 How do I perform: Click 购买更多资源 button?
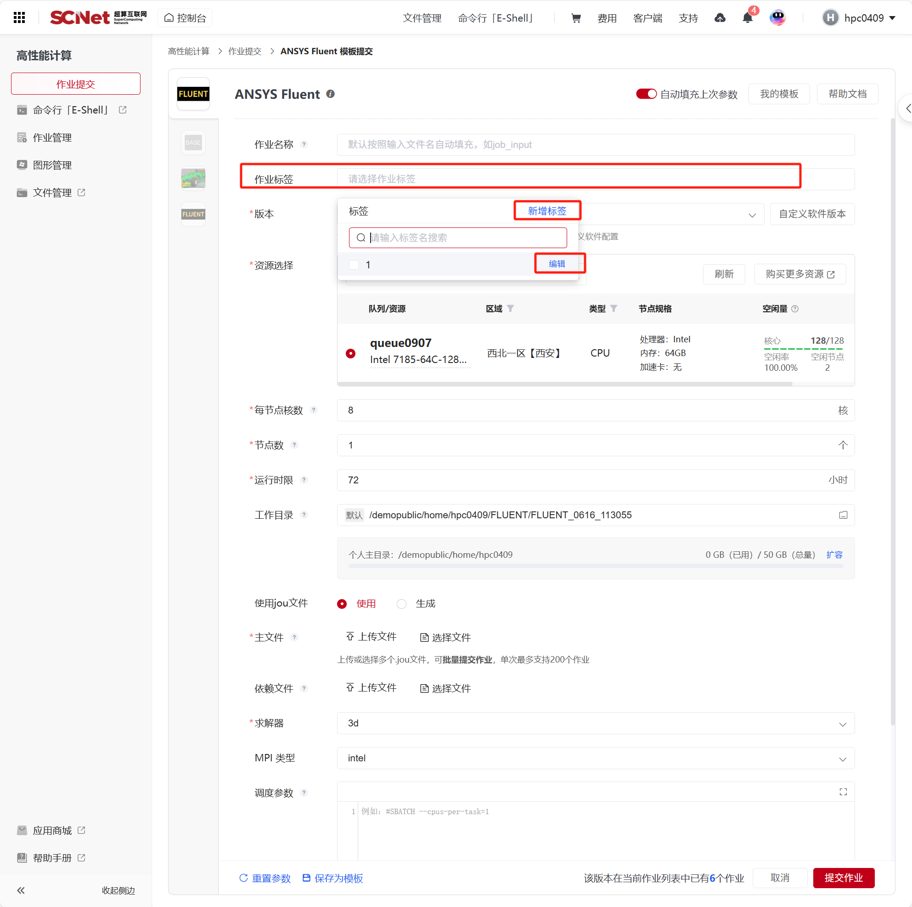pyautogui.click(x=800, y=274)
